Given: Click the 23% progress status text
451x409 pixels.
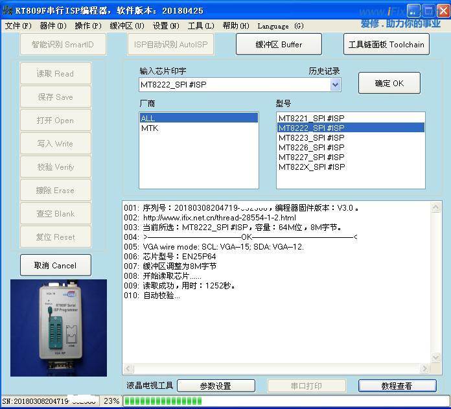Looking at the screenshot, I should [111, 401].
